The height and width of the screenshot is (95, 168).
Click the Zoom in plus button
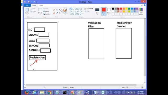(142, 87)
